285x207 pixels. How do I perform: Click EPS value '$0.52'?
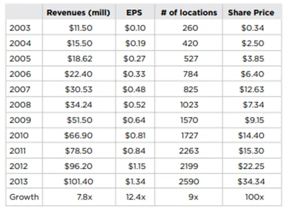[x=135, y=105]
